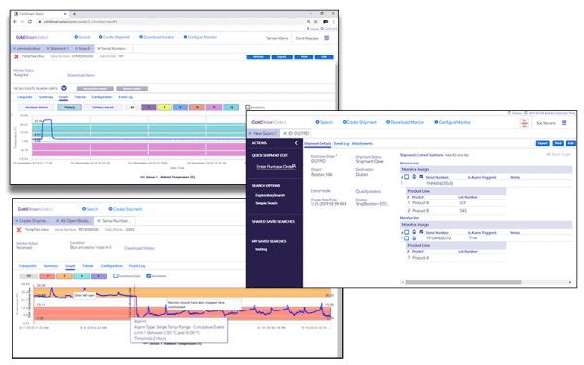The image size is (584, 365).
Task: Click the browser reload icon
Action: pyautogui.click(x=30, y=22)
